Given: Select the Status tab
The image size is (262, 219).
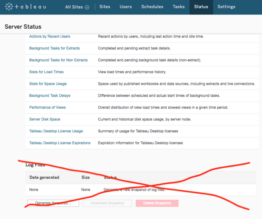Looking at the screenshot, I should [201, 7].
